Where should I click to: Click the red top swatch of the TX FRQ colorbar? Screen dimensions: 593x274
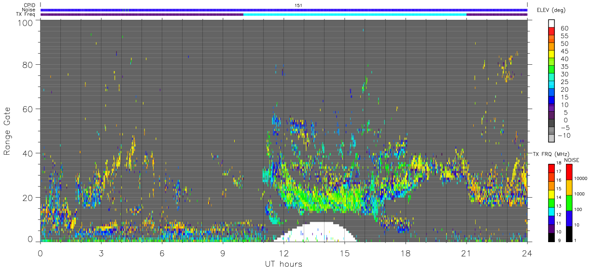(x=551, y=168)
